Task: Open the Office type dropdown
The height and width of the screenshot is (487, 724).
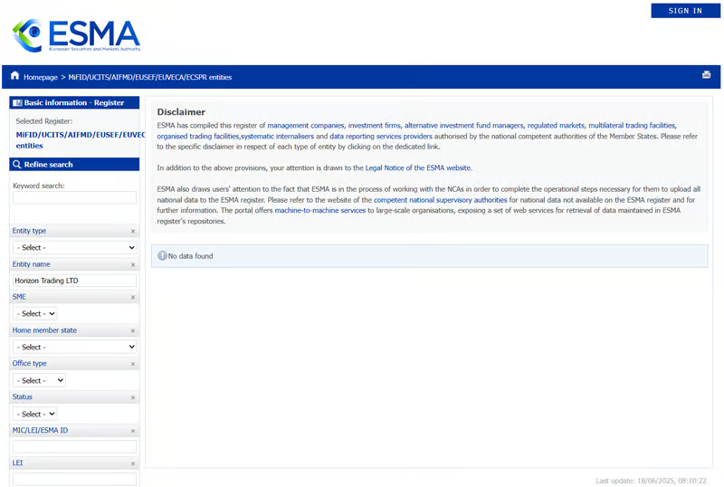Action: coord(39,380)
